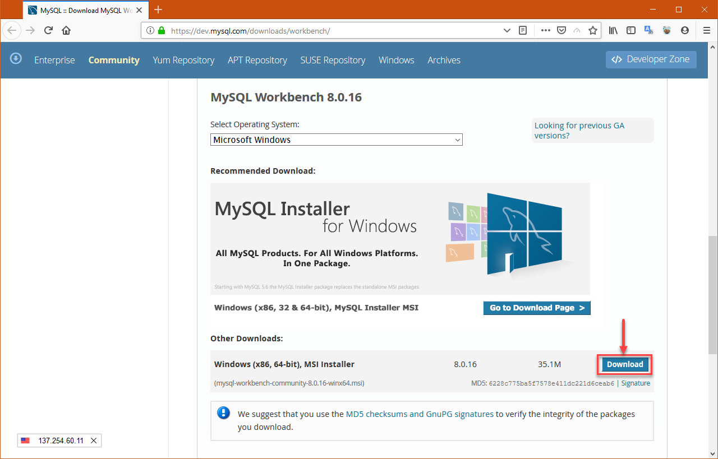
Task: Click filename mysql-workbench-community-8.0.16-winx64.msi
Action: (x=289, y=383)
